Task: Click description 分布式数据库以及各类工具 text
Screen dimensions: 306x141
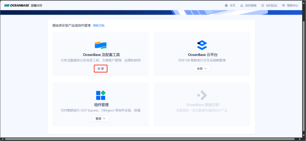Action: (x=101, y=60)
